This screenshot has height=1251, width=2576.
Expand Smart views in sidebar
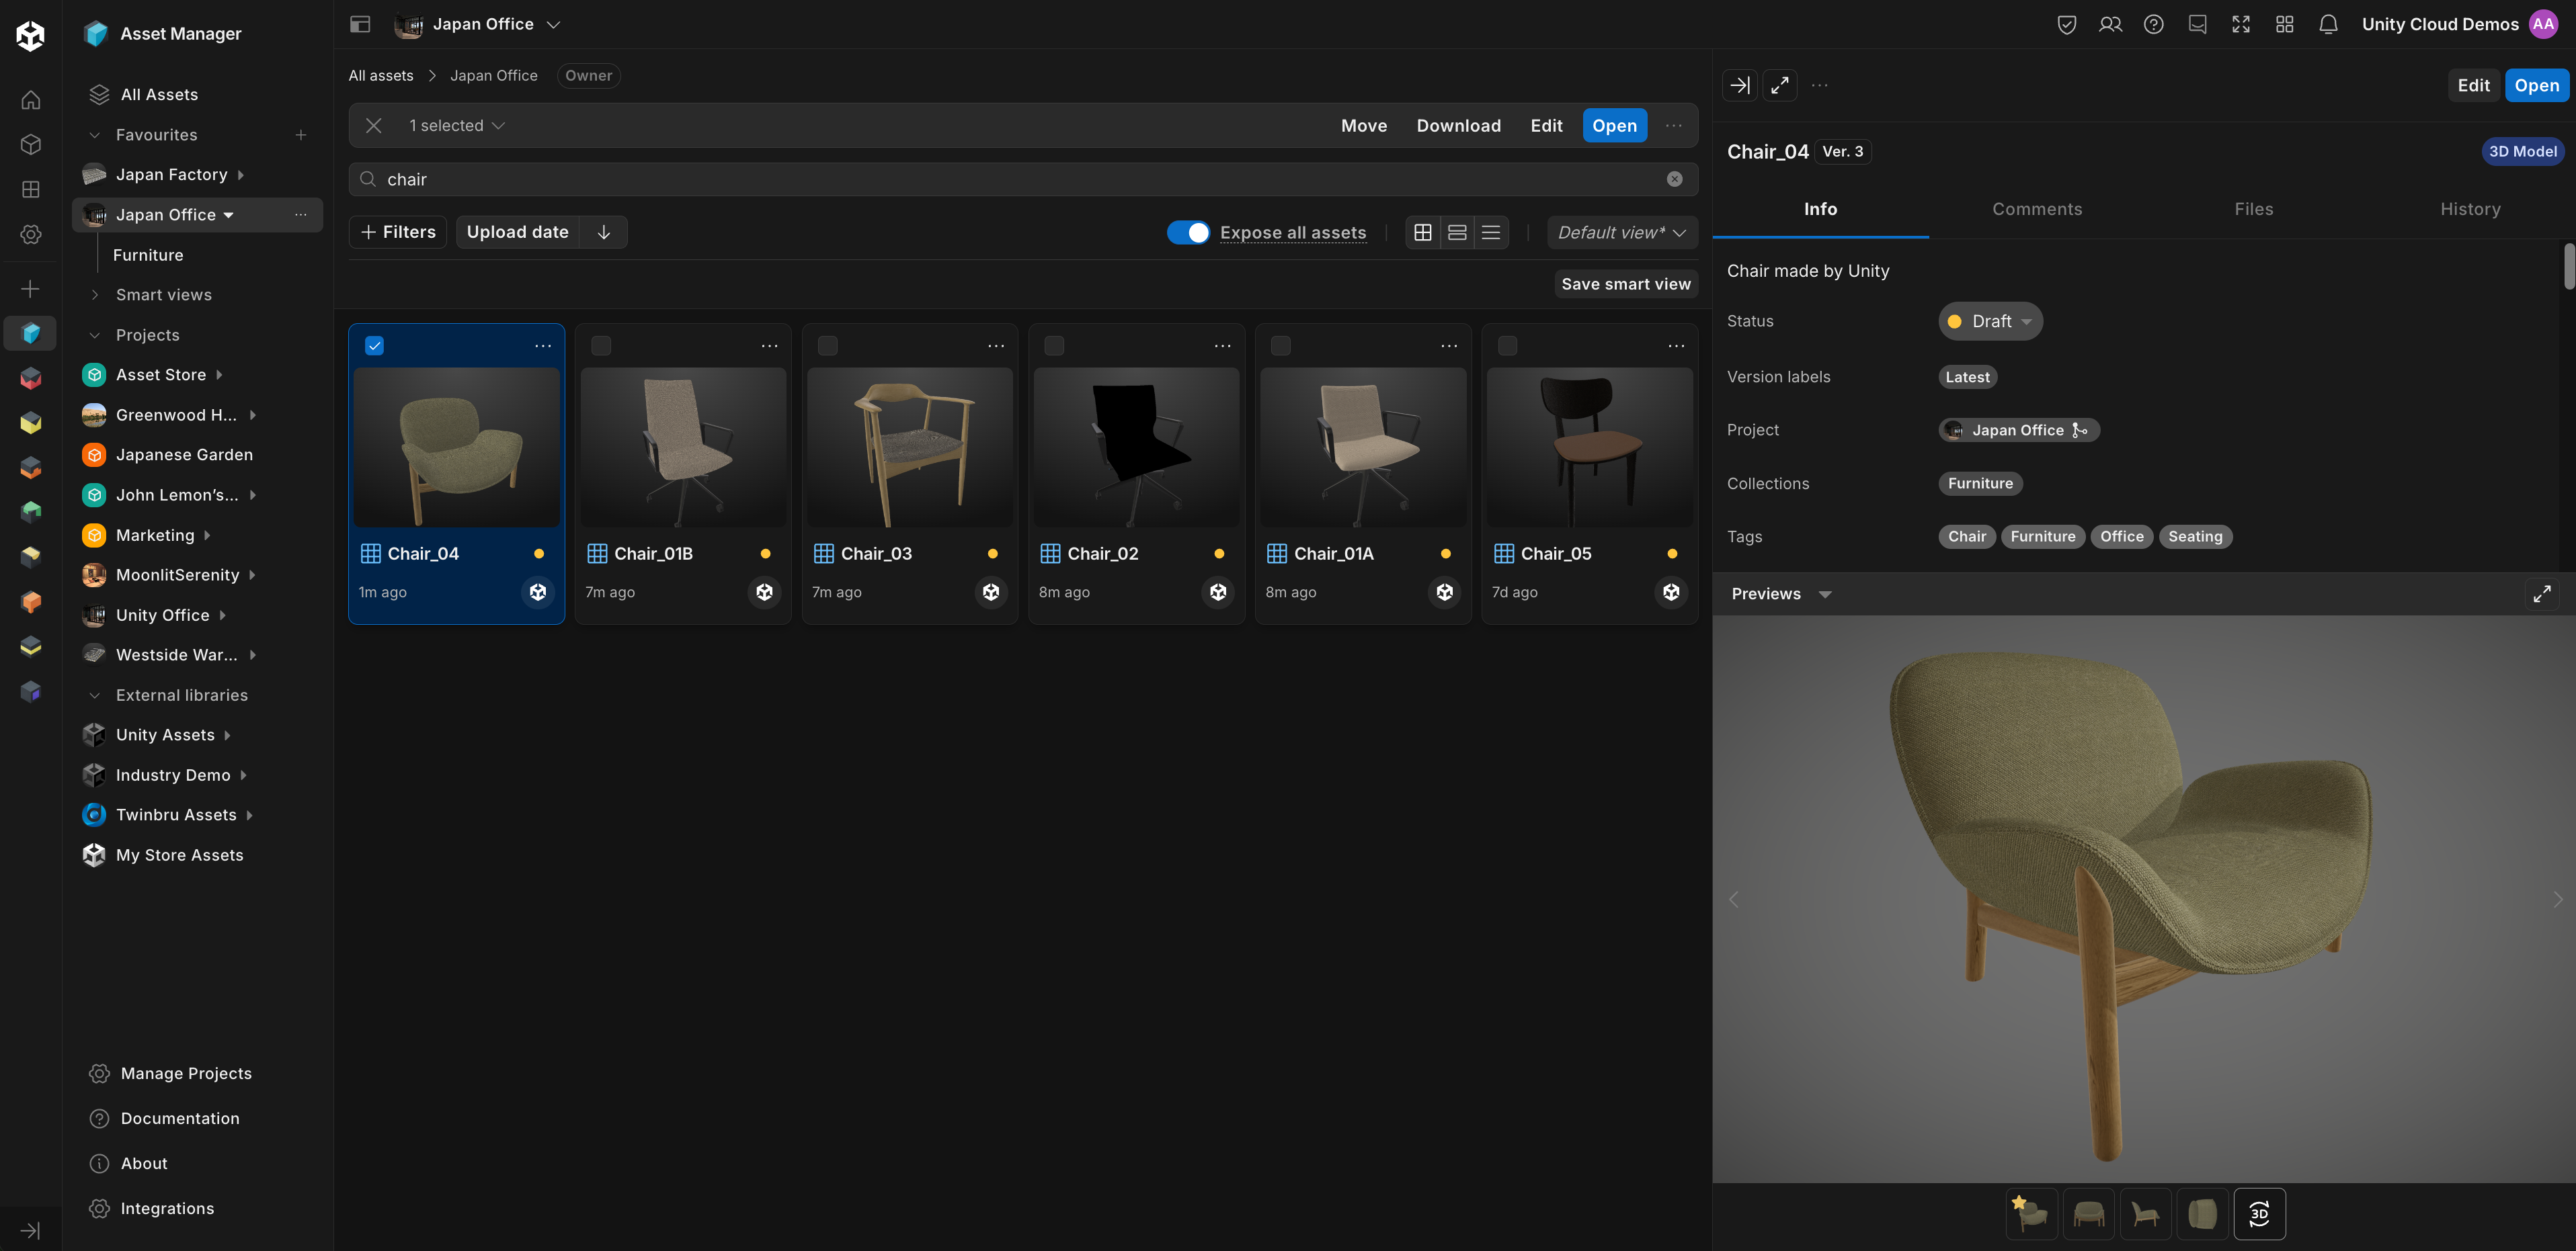95,295
